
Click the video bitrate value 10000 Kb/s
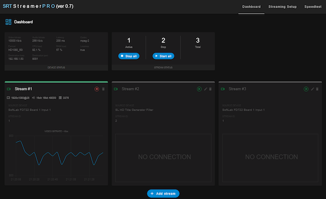pyautogui.click(x=15, y=41)
